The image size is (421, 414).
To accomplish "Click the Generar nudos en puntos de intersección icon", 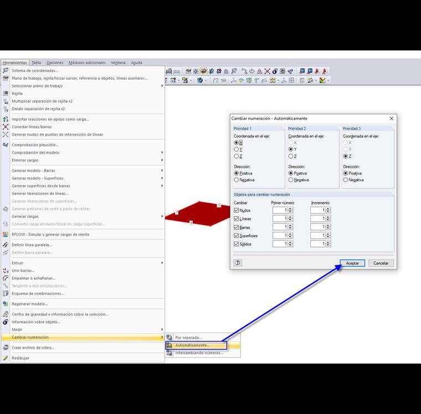I will pyautogui.click(x=6, y=134).
